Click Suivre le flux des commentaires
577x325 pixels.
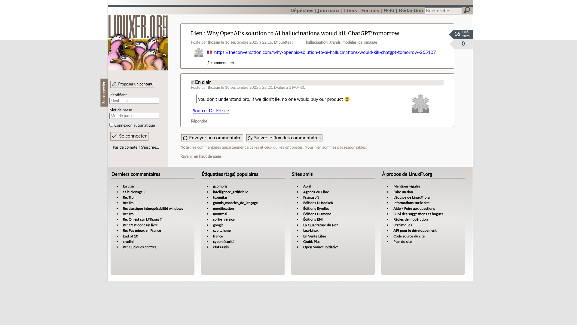point(284,138)
